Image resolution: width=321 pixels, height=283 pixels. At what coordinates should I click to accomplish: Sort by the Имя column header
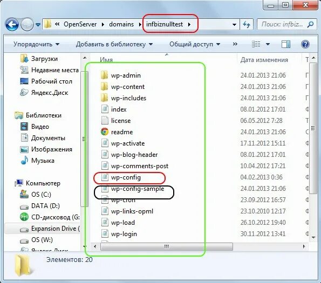point(106,60)
